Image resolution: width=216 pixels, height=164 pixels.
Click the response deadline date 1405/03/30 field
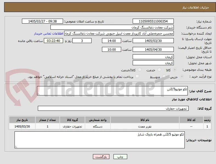153,41
